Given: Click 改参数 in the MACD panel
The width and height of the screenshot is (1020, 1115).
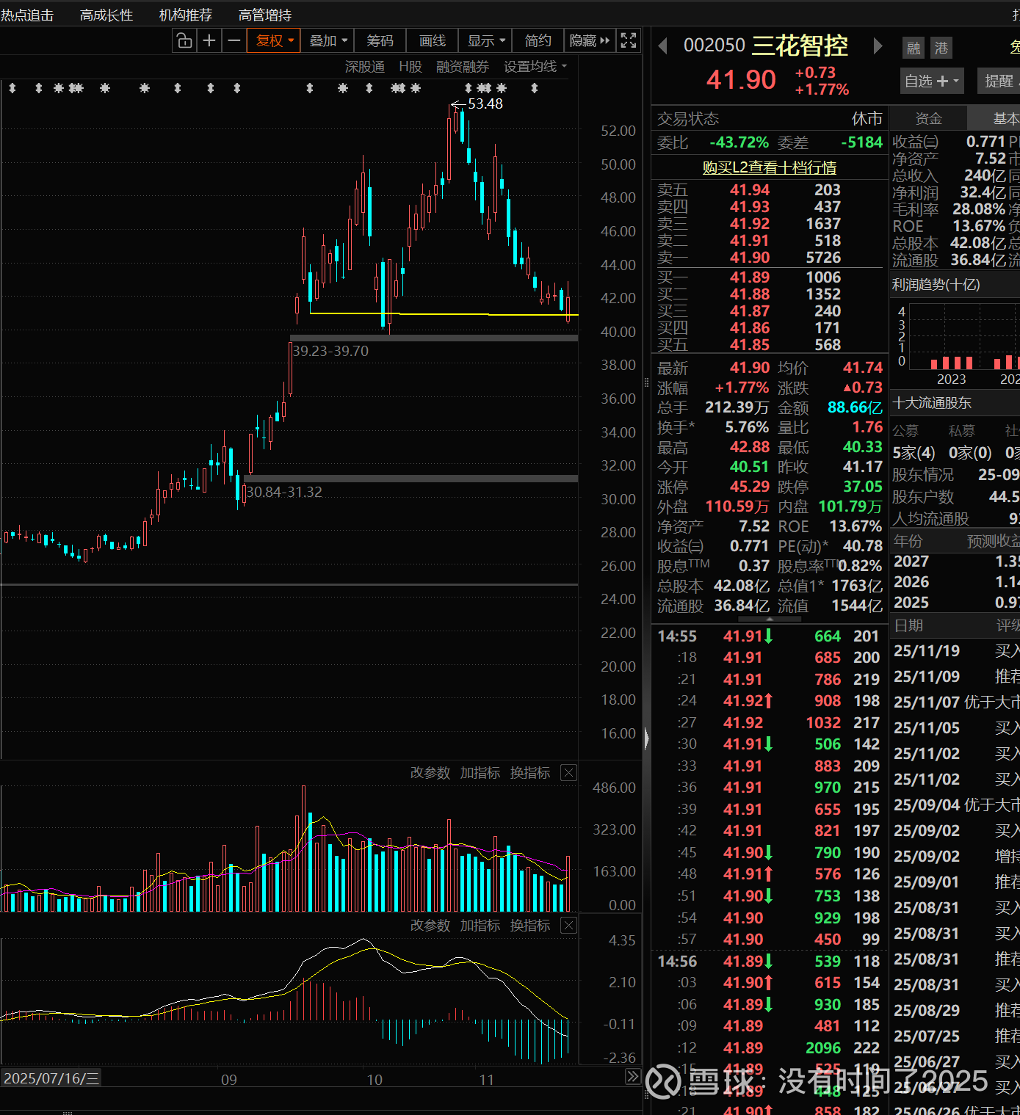Looking at the screenshot, I should point(430,925).
